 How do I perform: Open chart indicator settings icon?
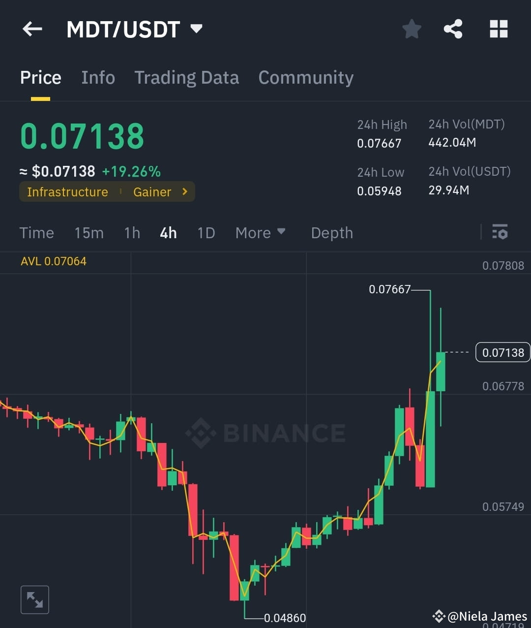tap(500, 232)
